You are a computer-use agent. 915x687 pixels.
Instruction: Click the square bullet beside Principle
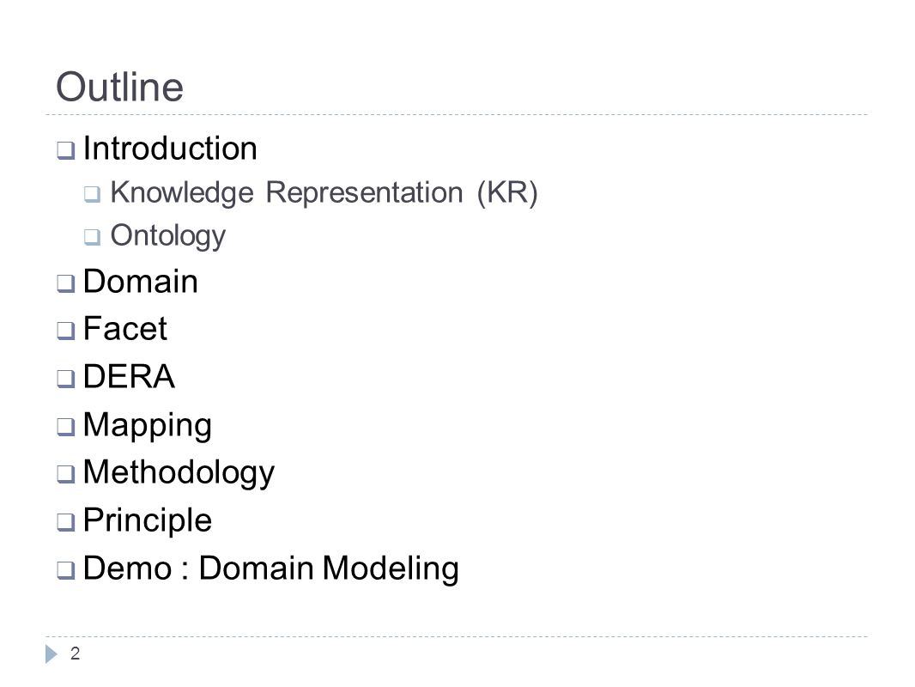pyautogui.click(x=66, y=522)
